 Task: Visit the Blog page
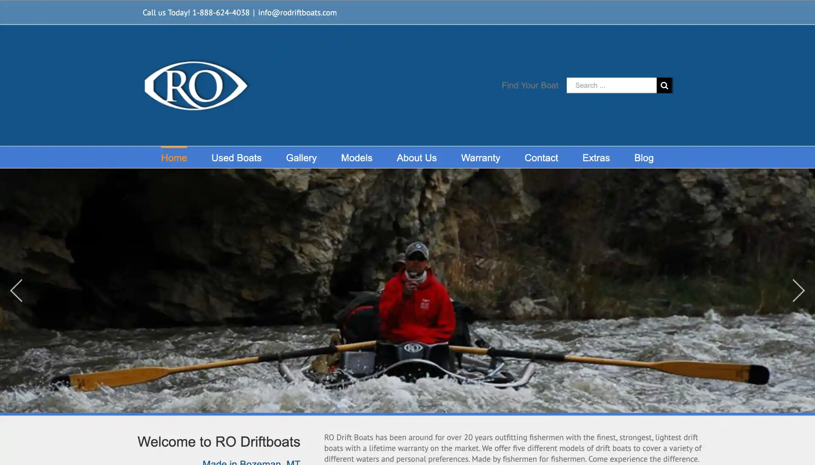click(x=644, y=158)
